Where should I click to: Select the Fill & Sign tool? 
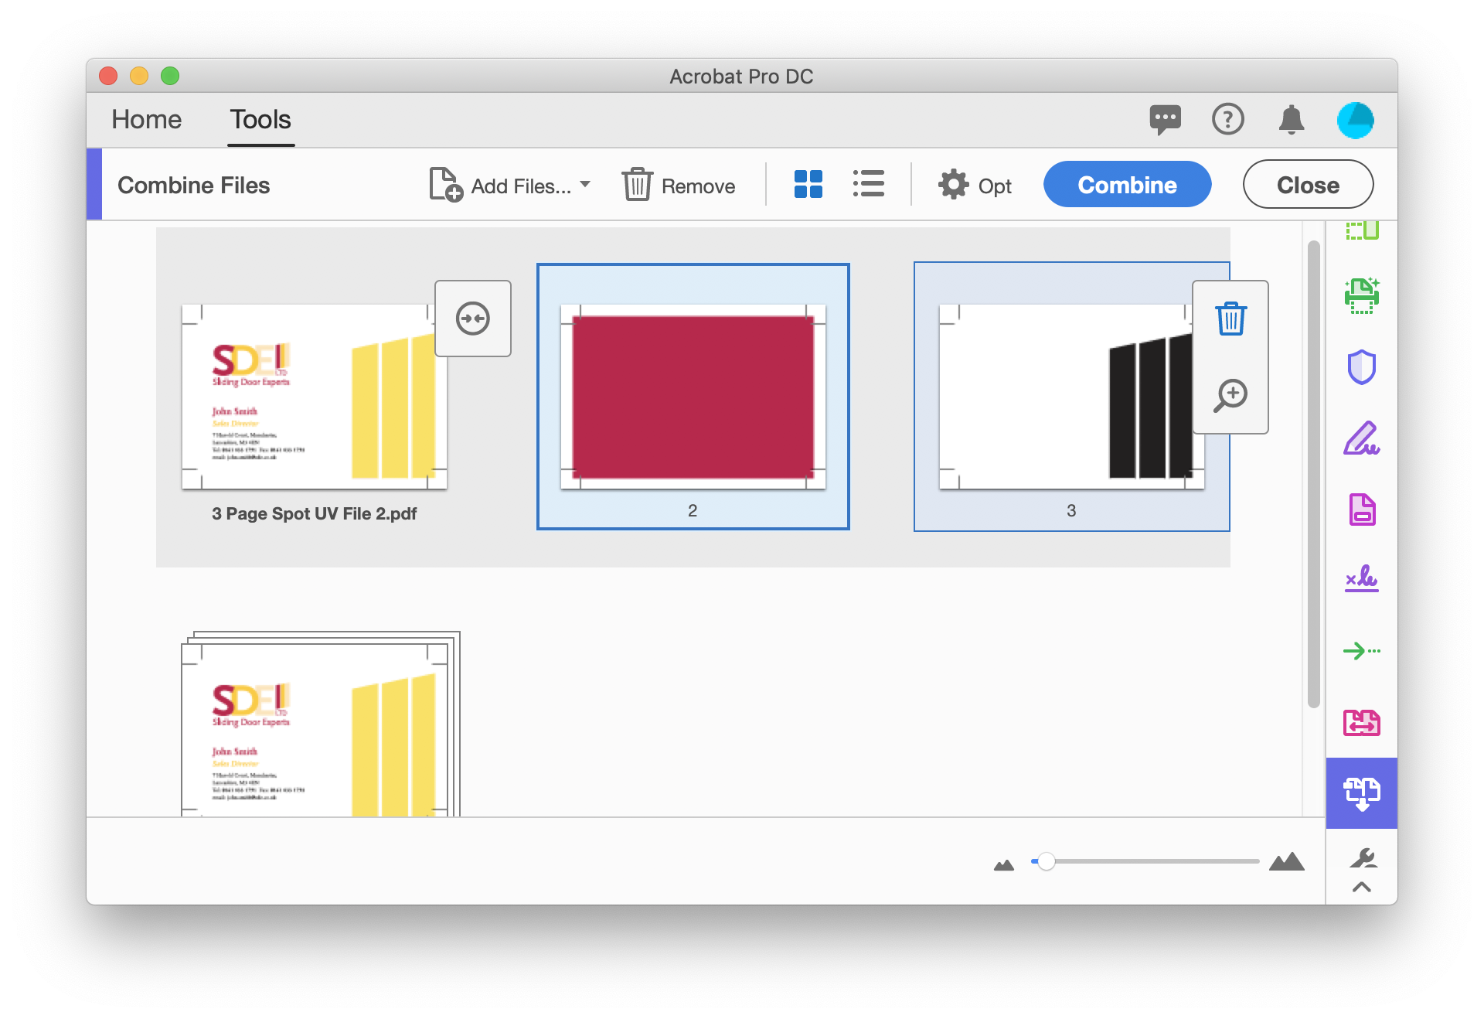click(1363, 439)
